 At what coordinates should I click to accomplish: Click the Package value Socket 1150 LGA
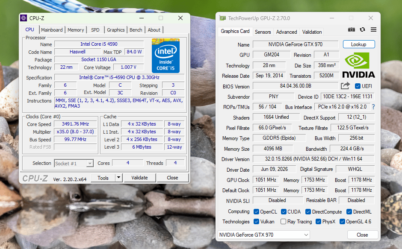pos(99,59)
